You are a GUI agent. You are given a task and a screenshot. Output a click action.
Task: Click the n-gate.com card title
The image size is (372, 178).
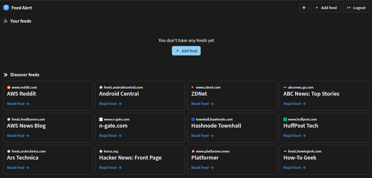pos(113,126)
